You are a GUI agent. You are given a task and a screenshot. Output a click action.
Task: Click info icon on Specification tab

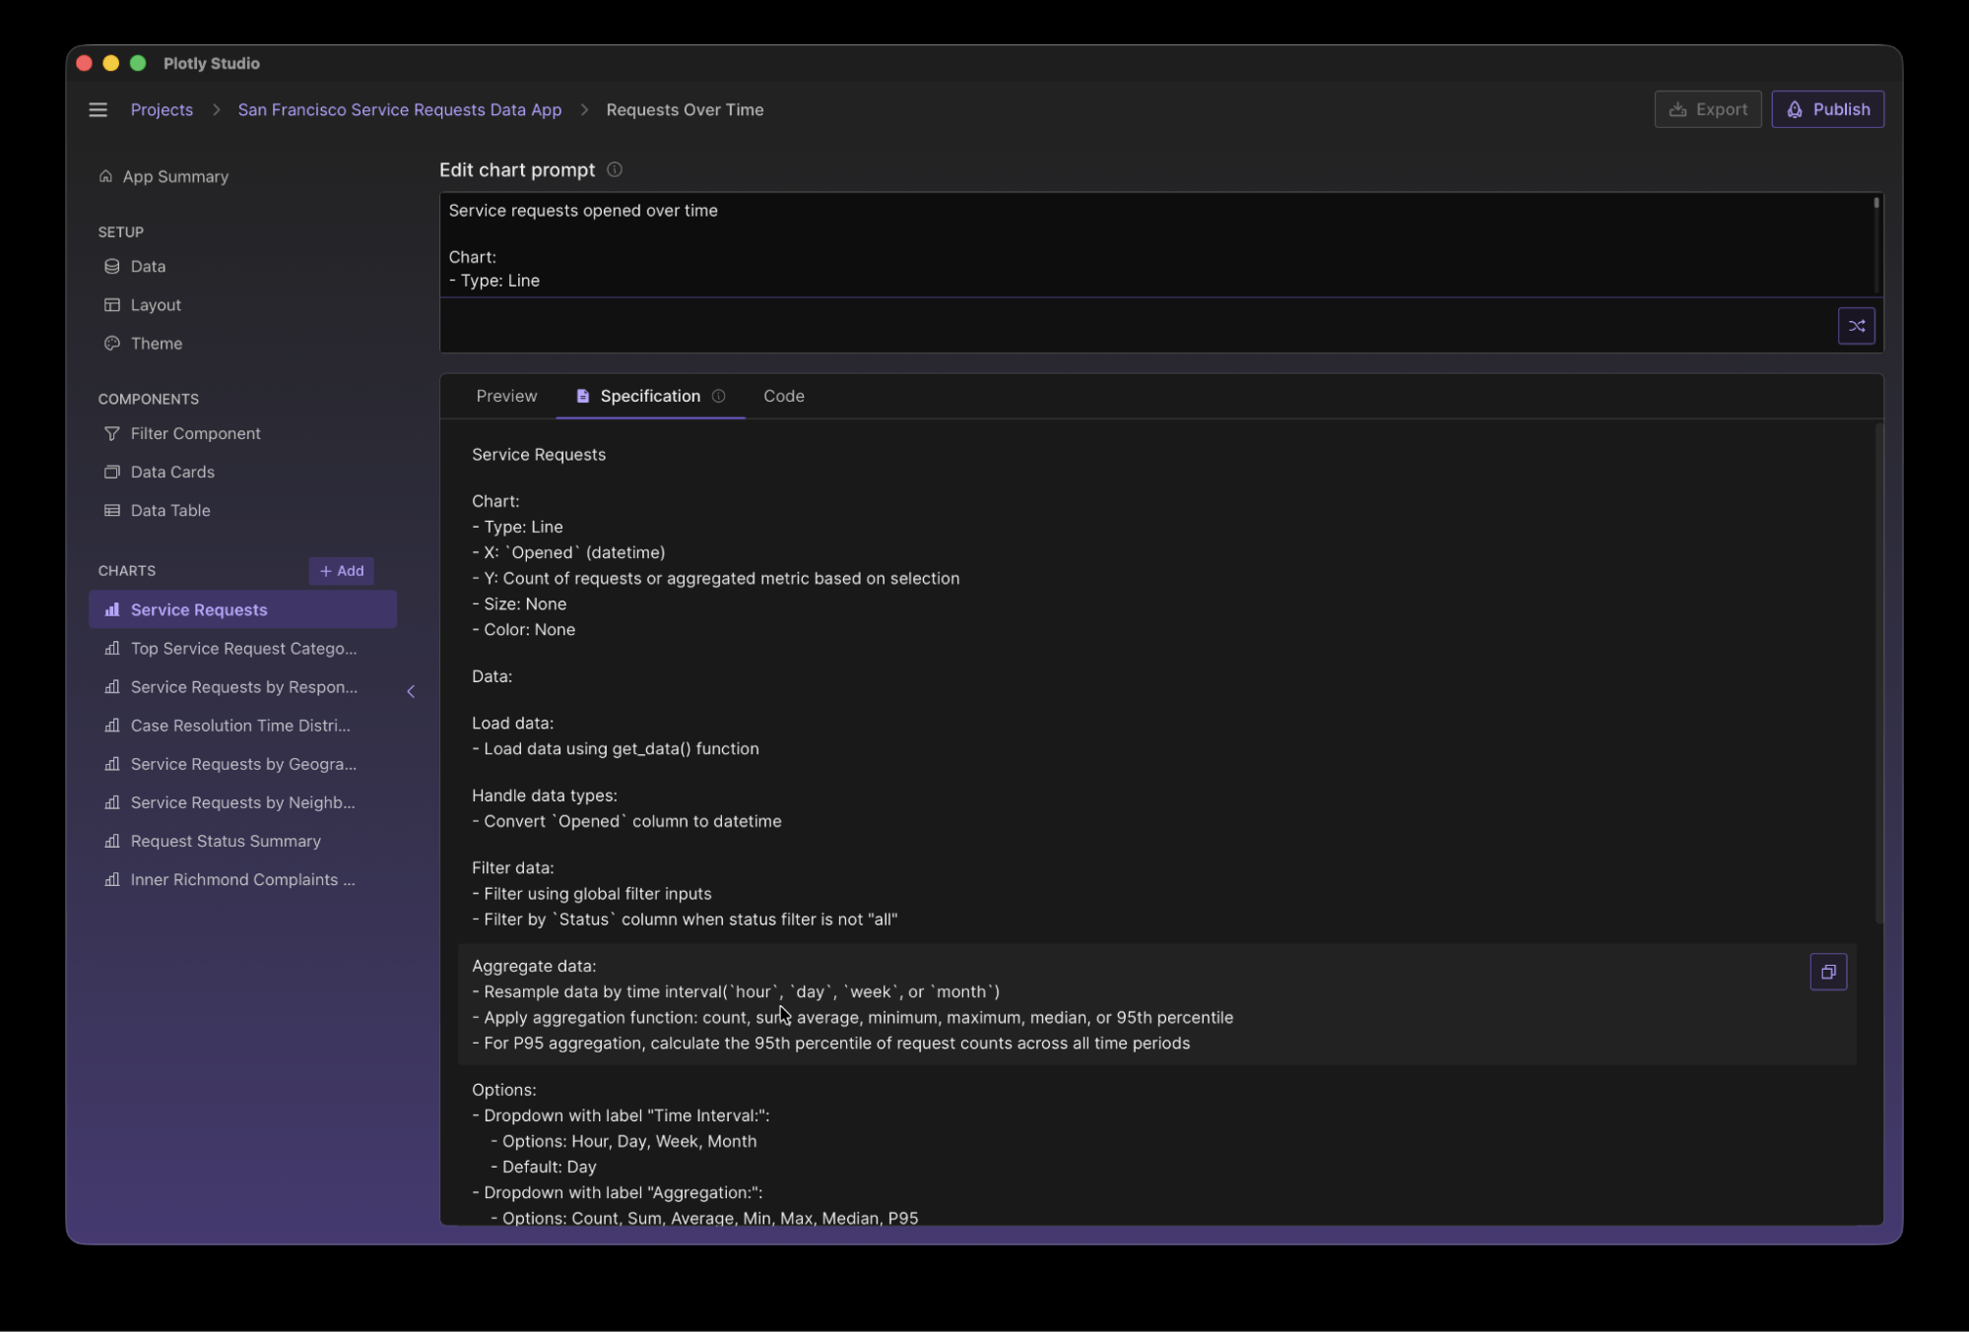click(719, 396)
